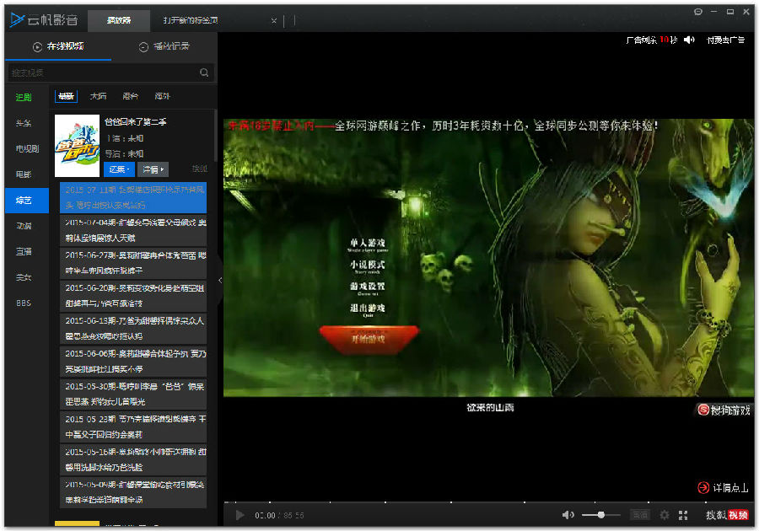The image size is (759, 531).
Task: Expand the 选集 episode dropdown
Action: [x=119, y=169]
